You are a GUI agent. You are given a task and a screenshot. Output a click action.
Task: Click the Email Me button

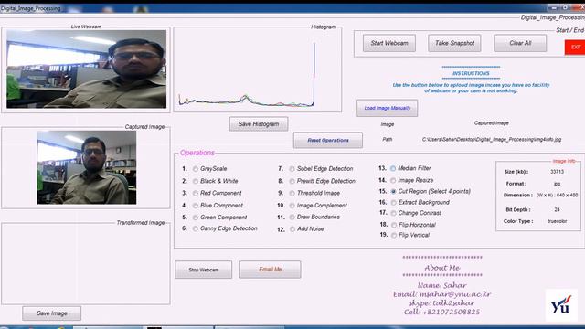pyautogui.click(x=271, y=270)
